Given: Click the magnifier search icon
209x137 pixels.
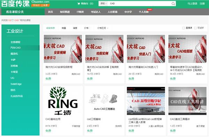Looking at the screenshot, I should pyautogui.click(x=173, y=3).
